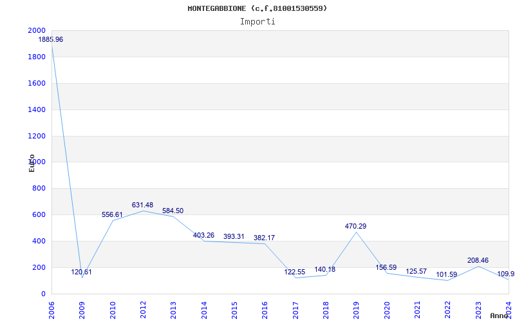
Task: Select the 400 y-axis value
Action: click(x=39, y=241)
